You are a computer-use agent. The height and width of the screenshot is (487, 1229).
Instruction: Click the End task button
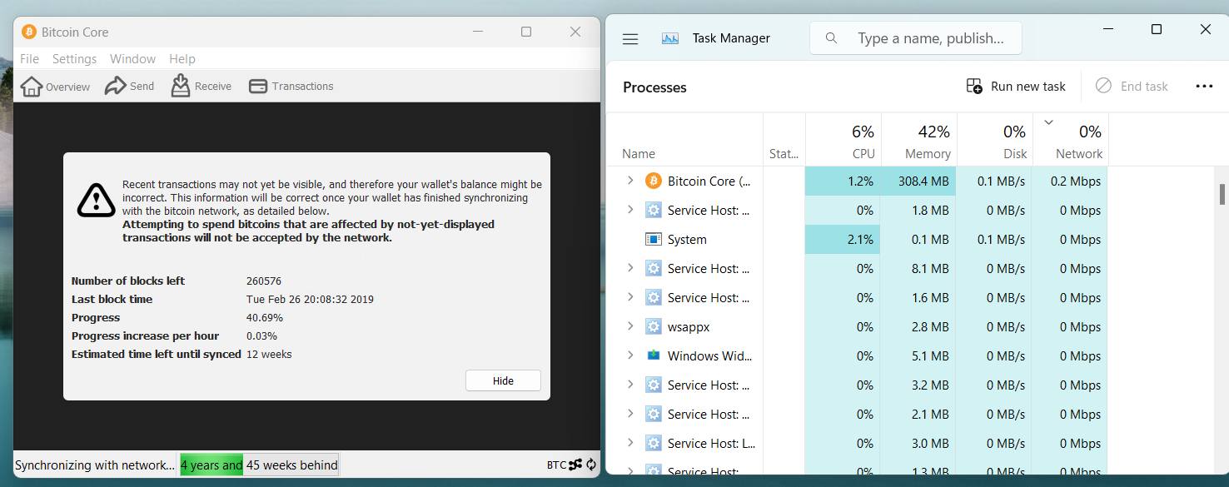tap(1132, 86)
